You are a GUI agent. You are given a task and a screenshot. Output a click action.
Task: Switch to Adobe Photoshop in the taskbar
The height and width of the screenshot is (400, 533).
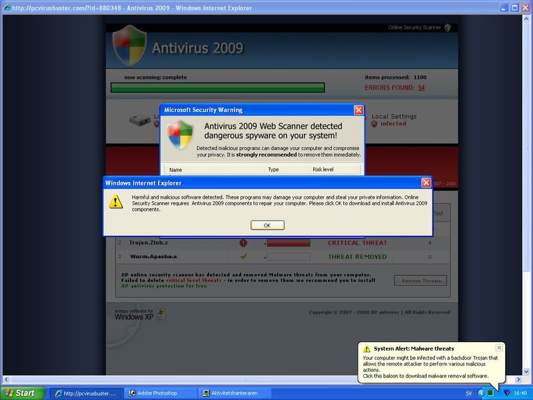tap(161, 393)
